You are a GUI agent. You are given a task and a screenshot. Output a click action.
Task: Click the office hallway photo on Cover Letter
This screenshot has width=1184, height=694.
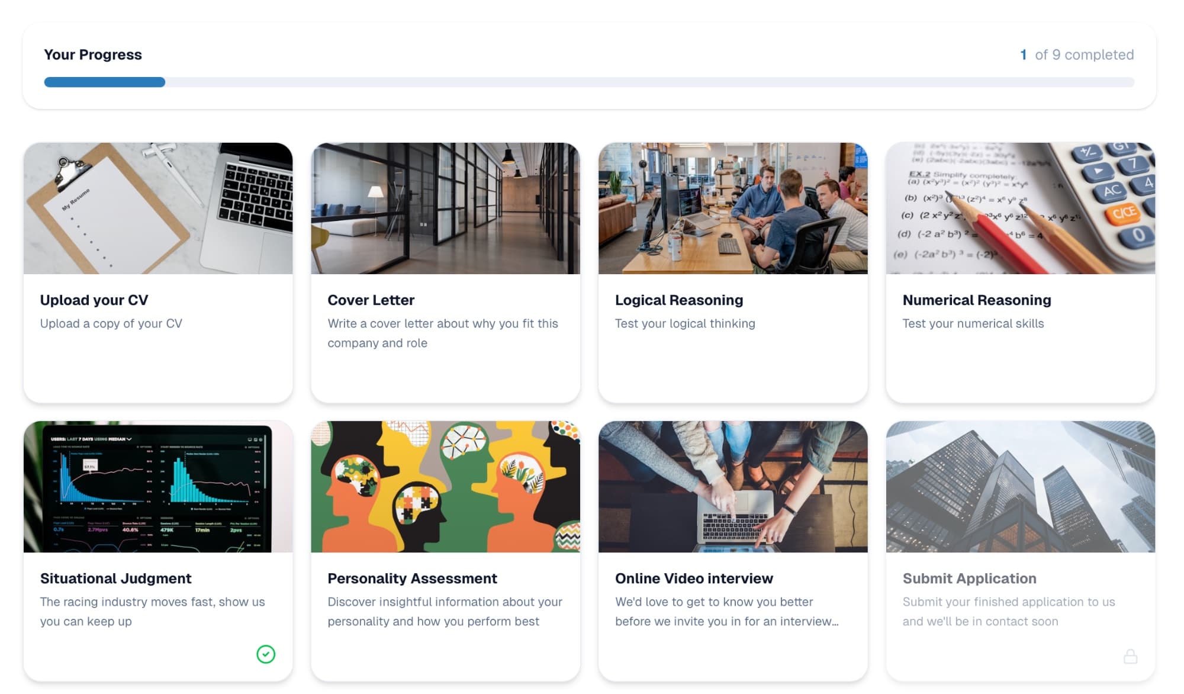[x=445, y=208]
